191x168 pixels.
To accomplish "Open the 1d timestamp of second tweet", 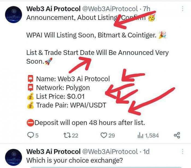I will (x=146, y=152).
